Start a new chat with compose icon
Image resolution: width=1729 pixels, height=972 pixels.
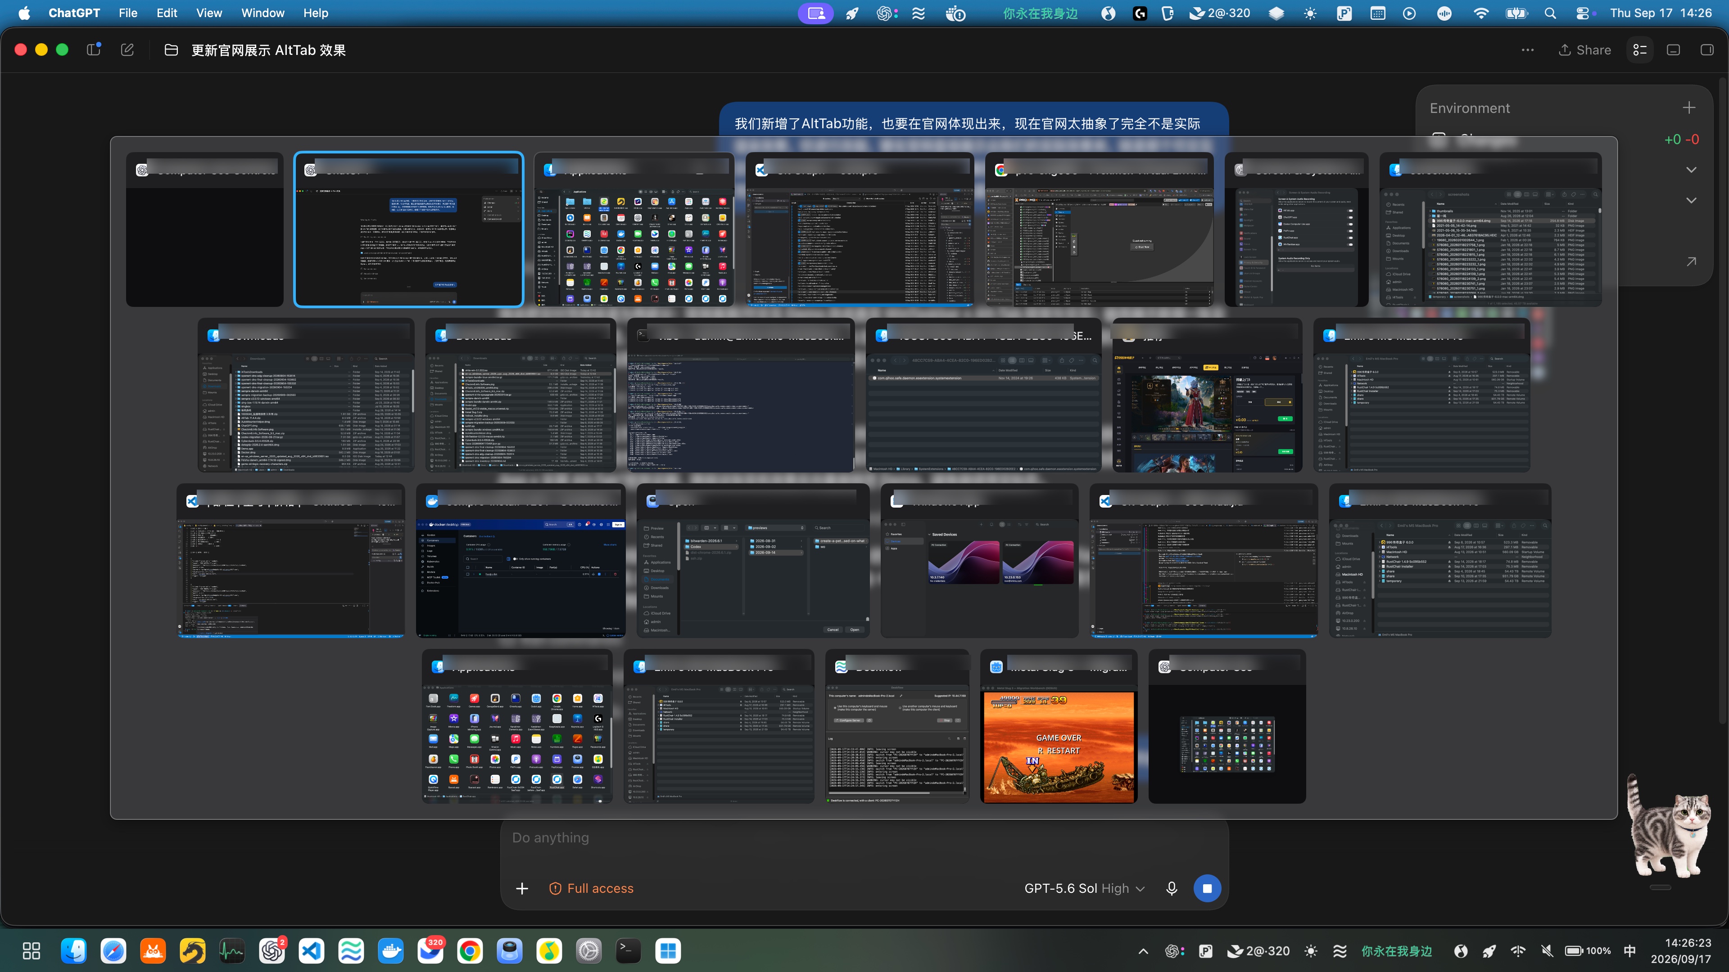pos(127,49)
